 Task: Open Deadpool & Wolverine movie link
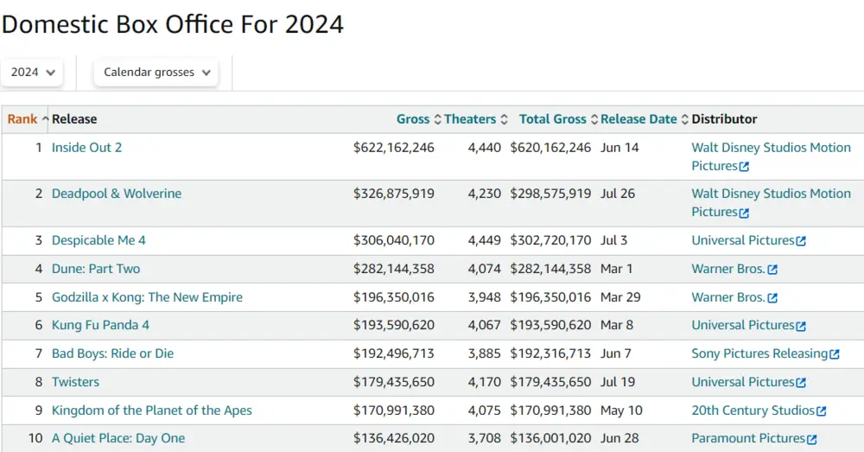pos(117,194)
